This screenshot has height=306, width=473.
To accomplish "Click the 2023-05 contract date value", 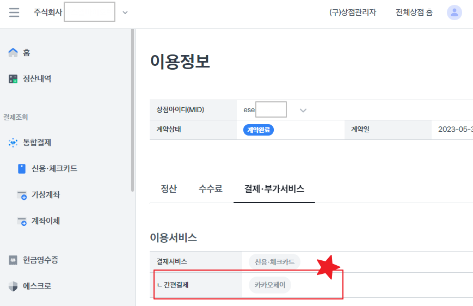I will 456,129.
